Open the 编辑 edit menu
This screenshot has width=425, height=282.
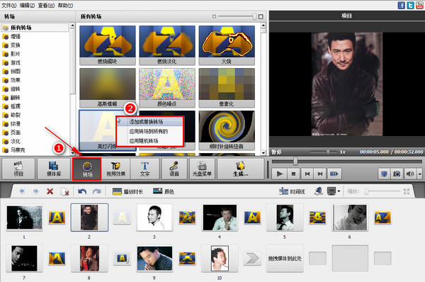pyautogui.click(x=27, y=5)
